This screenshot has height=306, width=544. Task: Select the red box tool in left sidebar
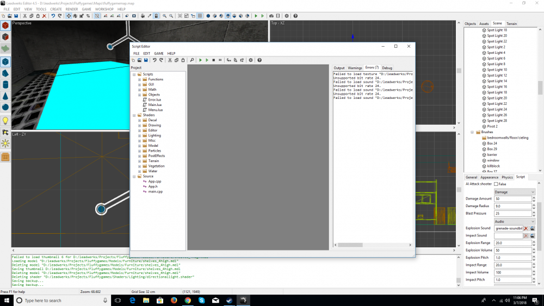coord(5,26)
